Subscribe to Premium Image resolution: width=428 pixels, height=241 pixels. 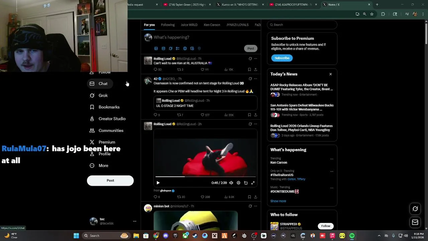282,58
